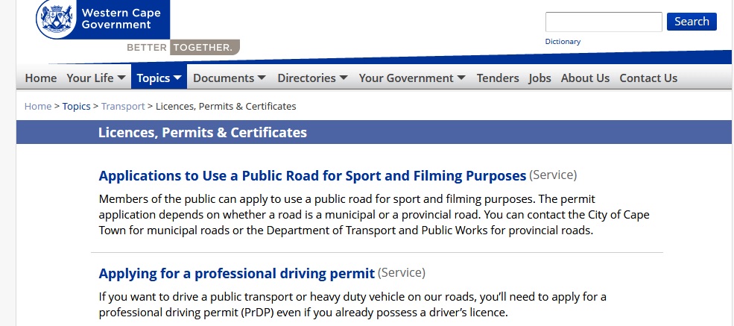This screenshot has width=734, height=326.
Task: Click the Topics breadcrumb link
Action: click(x=76, y=106)
